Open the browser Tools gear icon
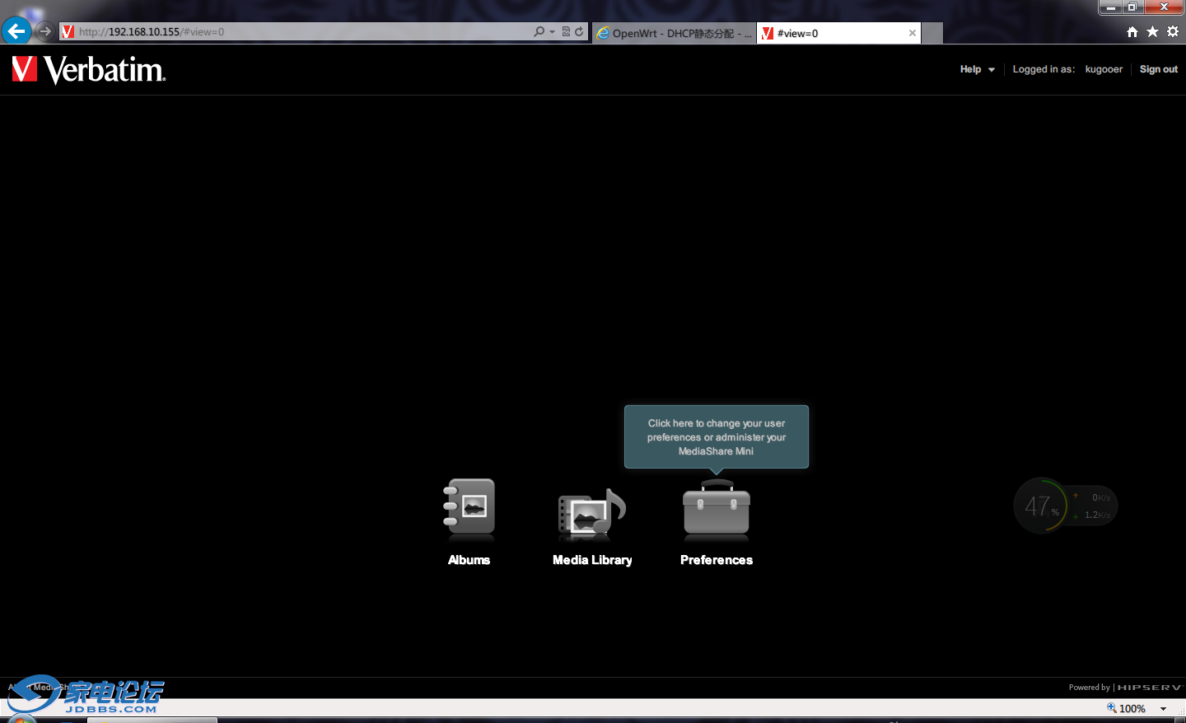1186x723 pixels. point(1173,31)
